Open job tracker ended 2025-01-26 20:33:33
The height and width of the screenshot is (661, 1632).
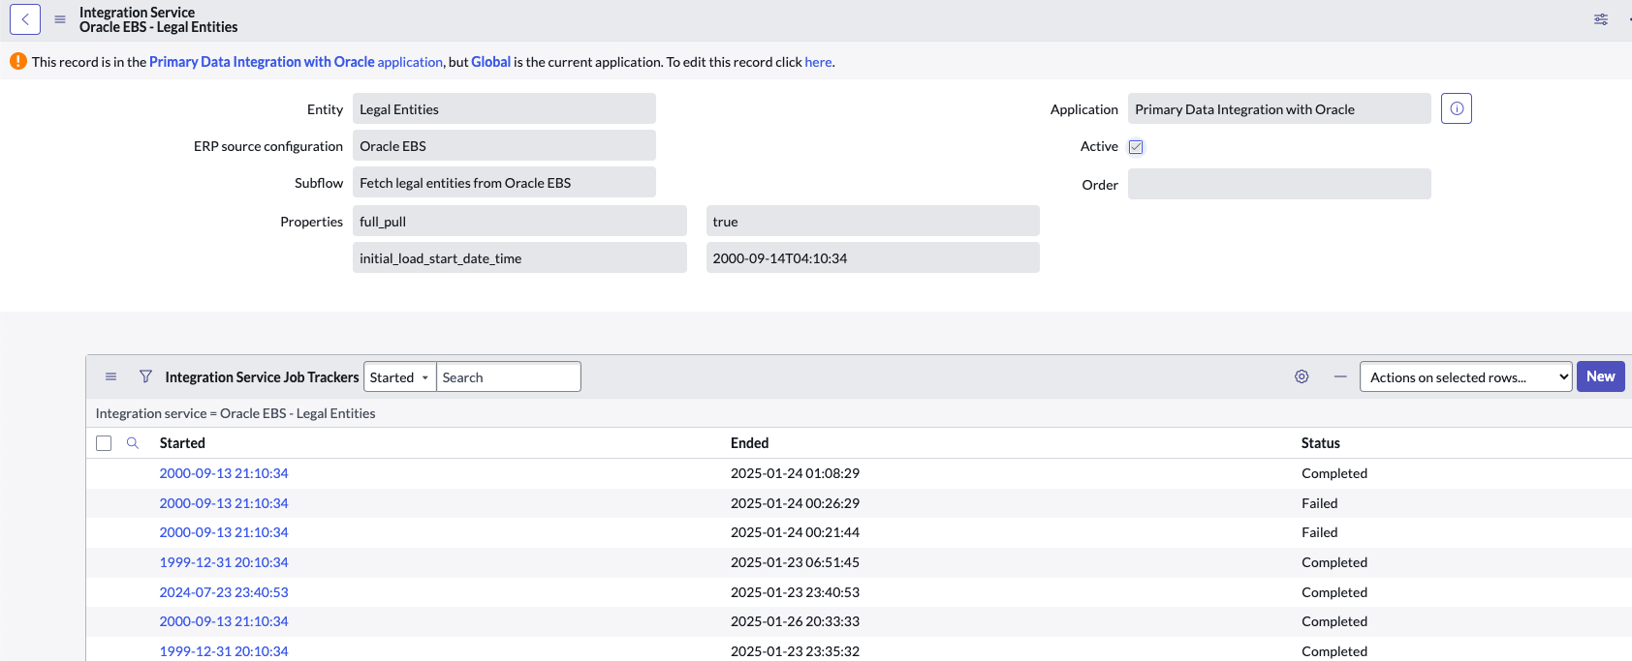pos(224,621)
